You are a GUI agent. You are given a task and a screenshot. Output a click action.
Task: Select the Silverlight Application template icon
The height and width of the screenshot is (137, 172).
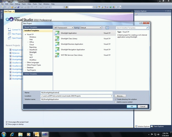57,33
